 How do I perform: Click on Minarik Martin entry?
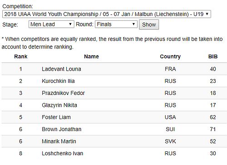pos(59,141)
